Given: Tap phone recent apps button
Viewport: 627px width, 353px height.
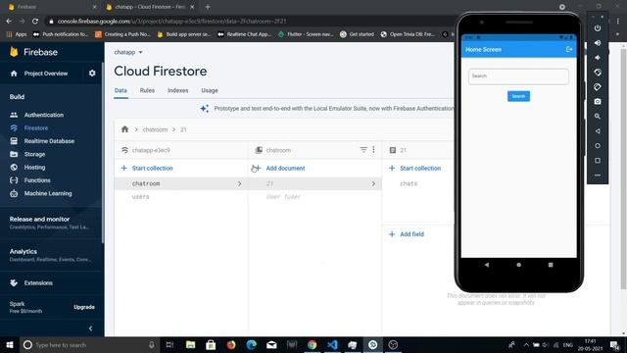Looking at the screenshot, I should [x=551, y=265].
